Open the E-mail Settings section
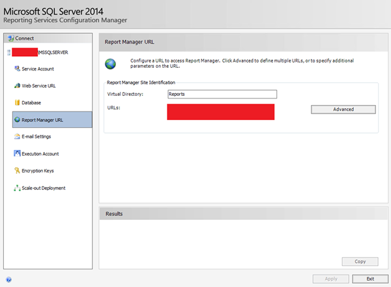391x287 pixels. (x=36, y=137)
